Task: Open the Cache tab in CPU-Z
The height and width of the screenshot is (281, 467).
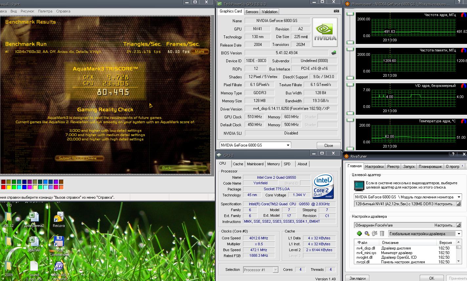Action: pyautogui.click(x=238, y=164)
